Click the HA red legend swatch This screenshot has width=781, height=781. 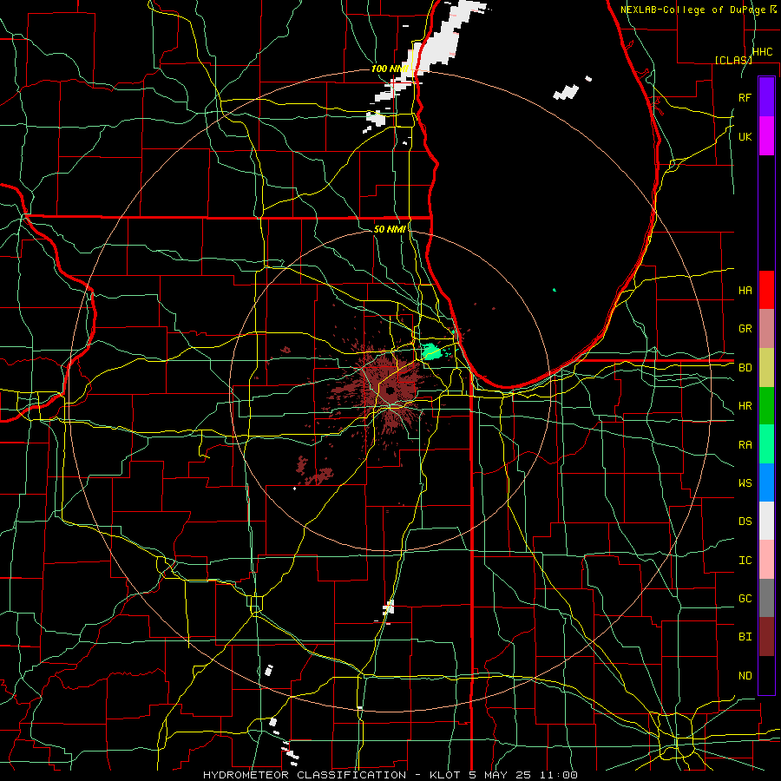[766, 290]
